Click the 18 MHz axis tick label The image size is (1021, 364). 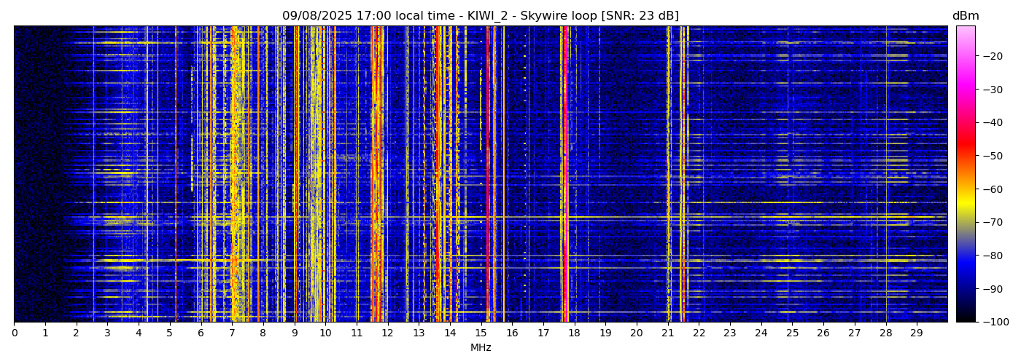(x=574, y=333)
